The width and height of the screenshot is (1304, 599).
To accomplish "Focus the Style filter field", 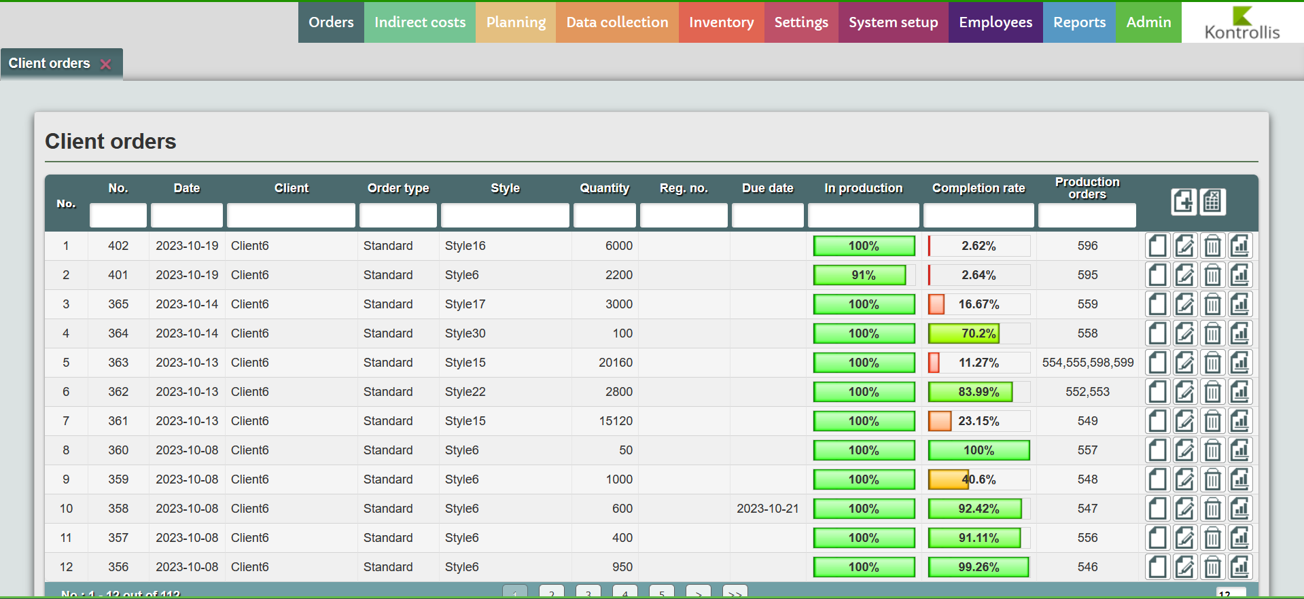I will click(x=505, y=215).
